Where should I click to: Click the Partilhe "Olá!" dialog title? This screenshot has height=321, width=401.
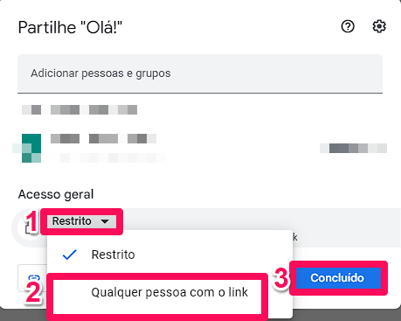click(70, 27)
